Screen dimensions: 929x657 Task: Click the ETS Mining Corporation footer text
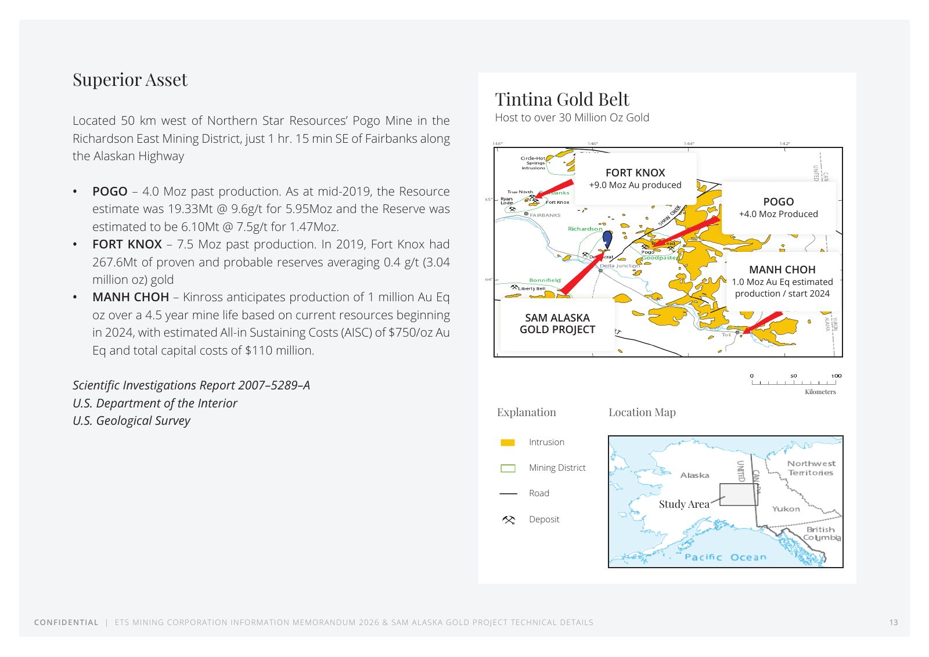coord(354,622)
